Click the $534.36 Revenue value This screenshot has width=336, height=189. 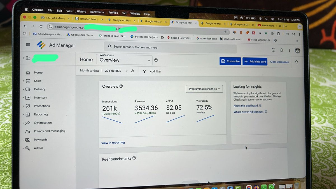tap(146, 108)
